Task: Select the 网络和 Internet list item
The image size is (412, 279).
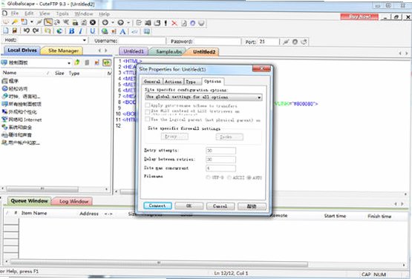Action: (x=22, y=119)
